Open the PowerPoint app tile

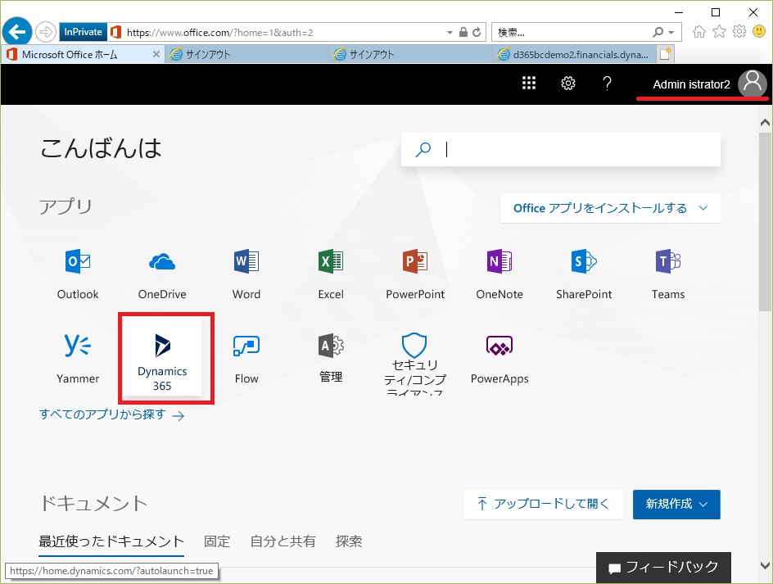point(415,274)
